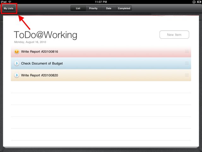Screen dimensions: 202x152
Task: Switch to the Priority tab
Action: coord(93,8)
